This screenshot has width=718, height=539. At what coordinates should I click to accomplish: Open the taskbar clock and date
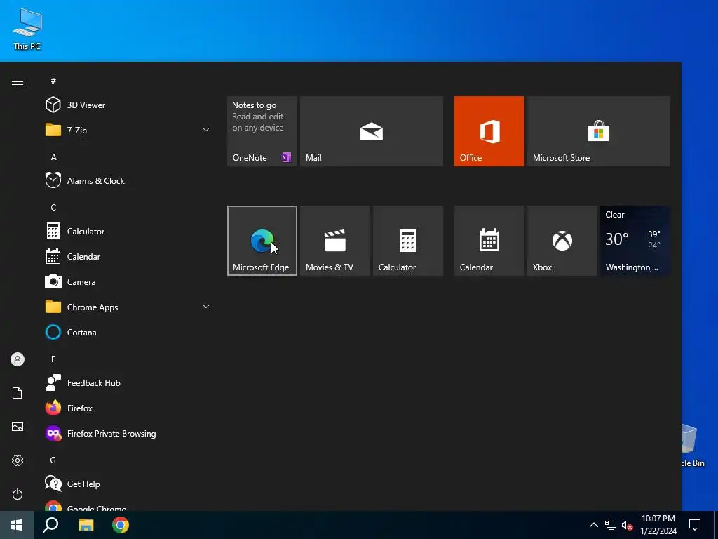658,525
